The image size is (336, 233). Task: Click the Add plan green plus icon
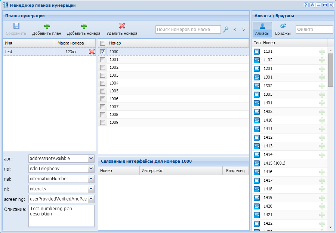click(x=47, y=26)
